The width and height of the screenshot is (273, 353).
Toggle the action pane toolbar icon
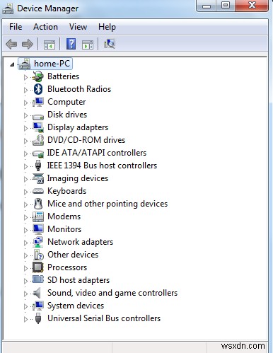tap(88, 45)
